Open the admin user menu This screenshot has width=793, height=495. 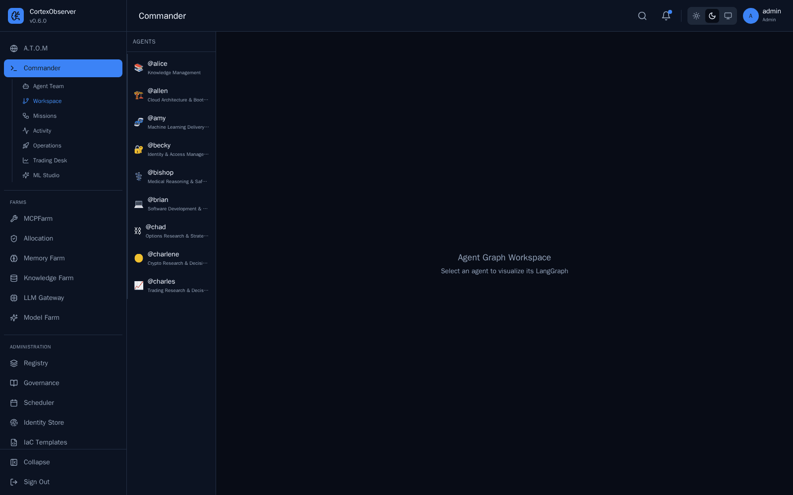(762, 16)
